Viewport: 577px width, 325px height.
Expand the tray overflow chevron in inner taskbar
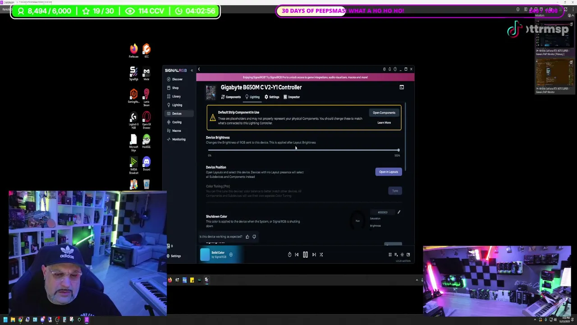coord(417,280)
